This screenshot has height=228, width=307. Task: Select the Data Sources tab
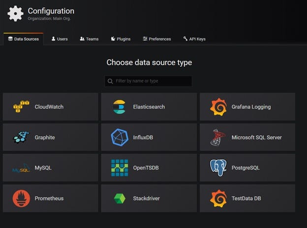[x=23, y=39]
